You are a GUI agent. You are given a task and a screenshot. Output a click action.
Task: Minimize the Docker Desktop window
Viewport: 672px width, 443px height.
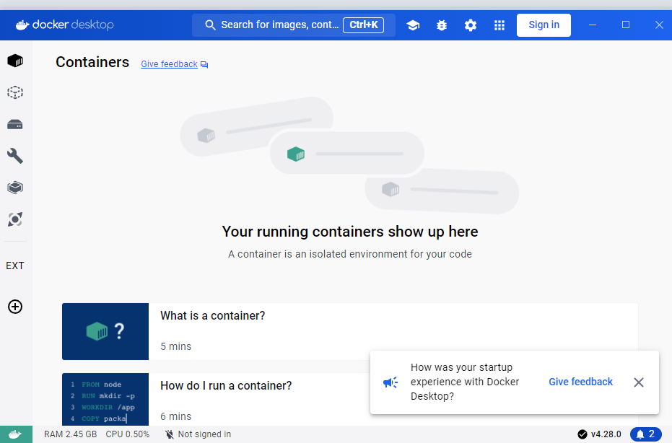click(593, 25)
